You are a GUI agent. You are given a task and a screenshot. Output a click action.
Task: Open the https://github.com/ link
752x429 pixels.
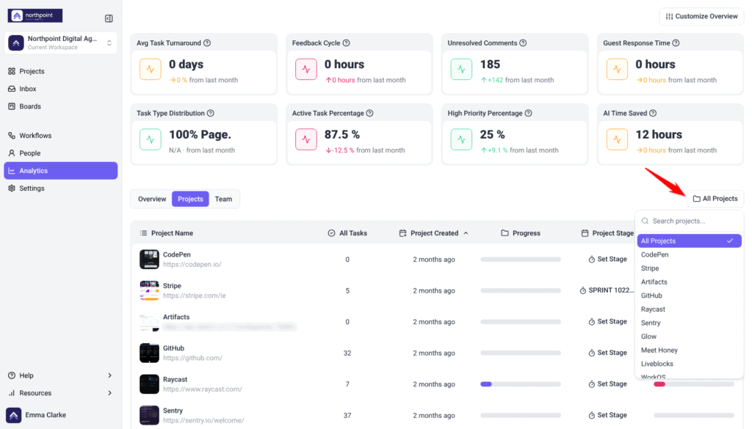192,358
